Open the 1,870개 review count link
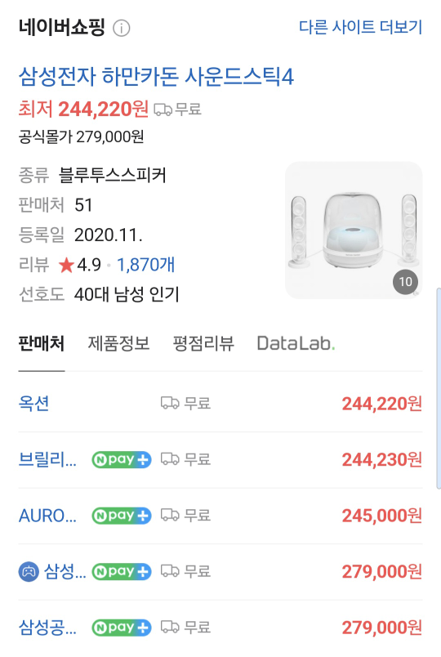The image size is (441, 657). 145,265
